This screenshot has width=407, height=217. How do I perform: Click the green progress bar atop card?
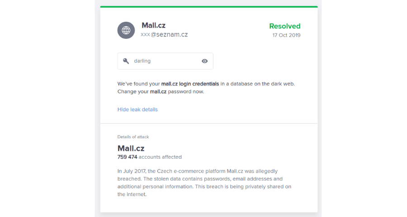click(209, 7)
